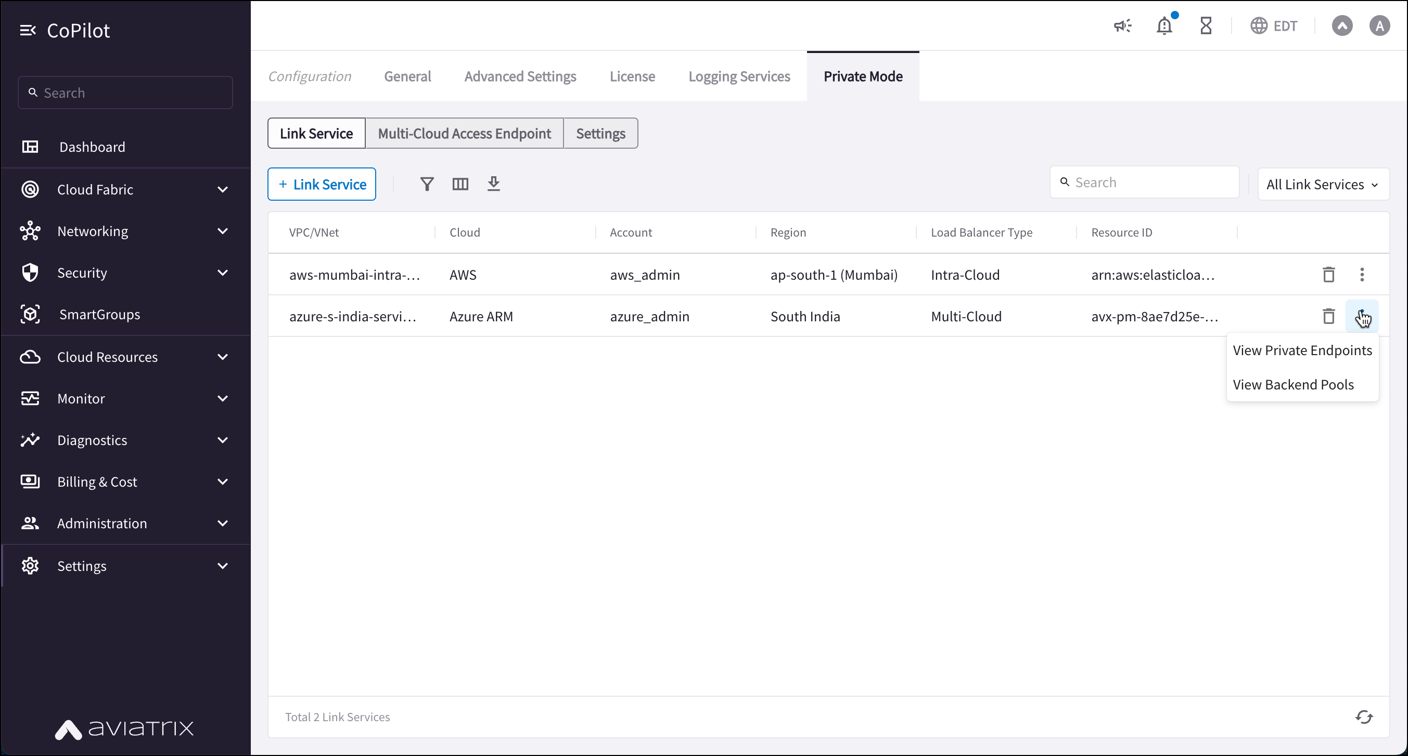Choose View Backend Pools from menu
Image resolution: width=1408 pixels, height=756 pixels.
click(x=1293, y=385)
